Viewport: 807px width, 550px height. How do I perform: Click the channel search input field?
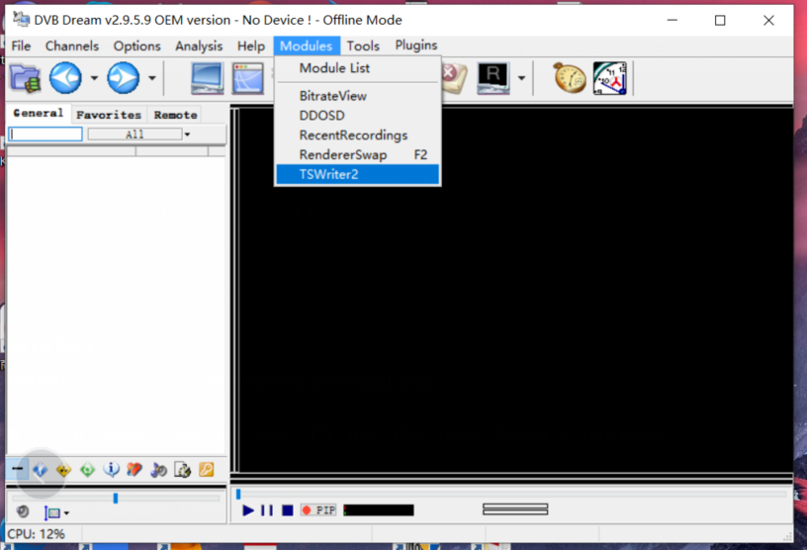(45, 135)
